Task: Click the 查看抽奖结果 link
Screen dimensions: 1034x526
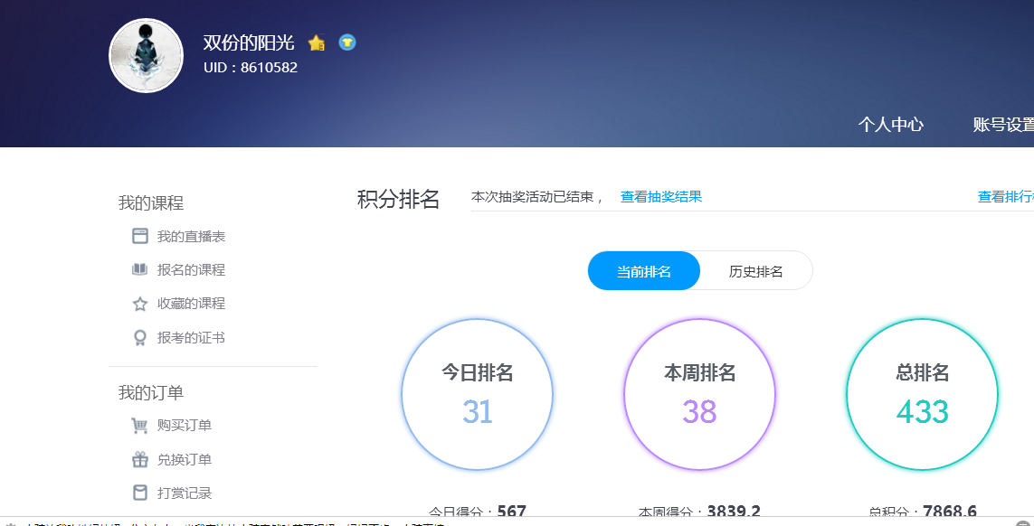Action: 660,197
